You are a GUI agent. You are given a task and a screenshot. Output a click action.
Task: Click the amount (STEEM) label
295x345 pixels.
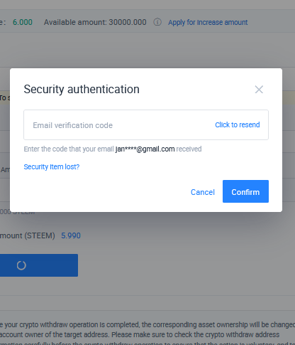(28, 235)
